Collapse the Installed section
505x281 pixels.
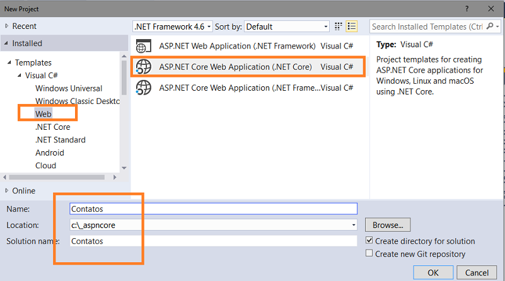6,43
